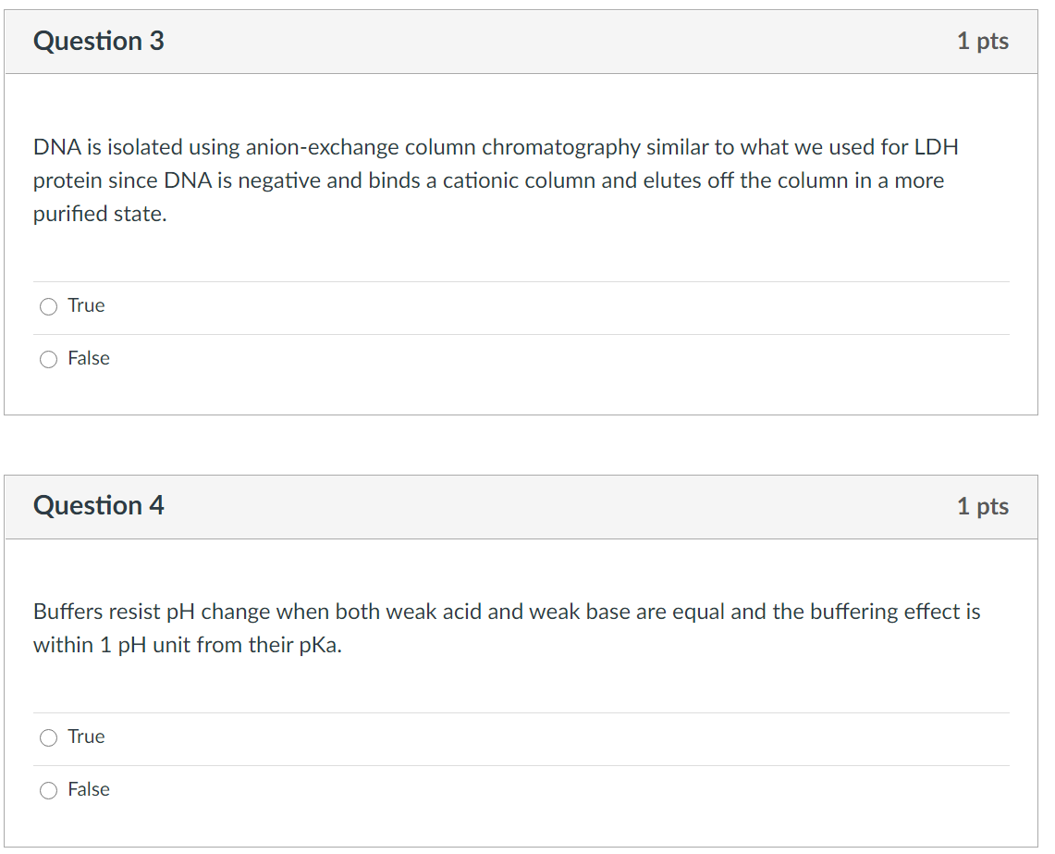1055x854 pixels.
Task: Click the False answer label in Question 4
Action: pos(88,789)
